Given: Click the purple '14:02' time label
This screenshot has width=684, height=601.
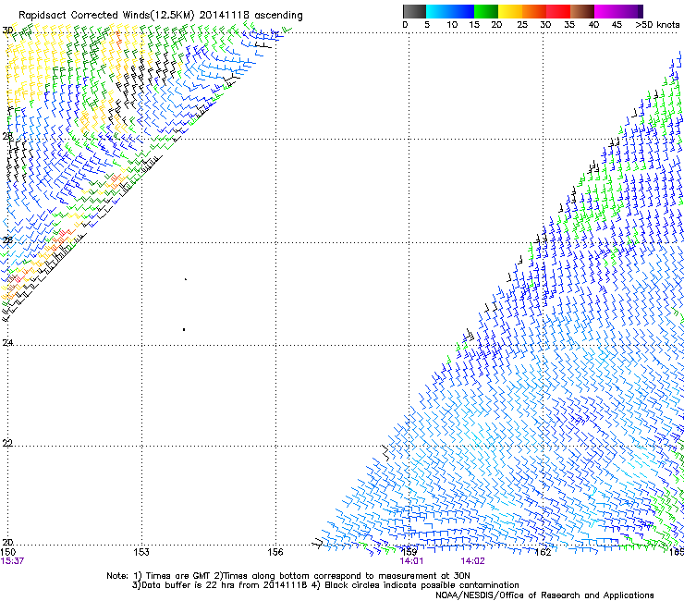Looking at the screenshot, I should coord(472,561).
